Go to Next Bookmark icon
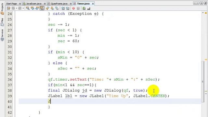The height and width of the screenshot is (117, 208). coord(52,8)
